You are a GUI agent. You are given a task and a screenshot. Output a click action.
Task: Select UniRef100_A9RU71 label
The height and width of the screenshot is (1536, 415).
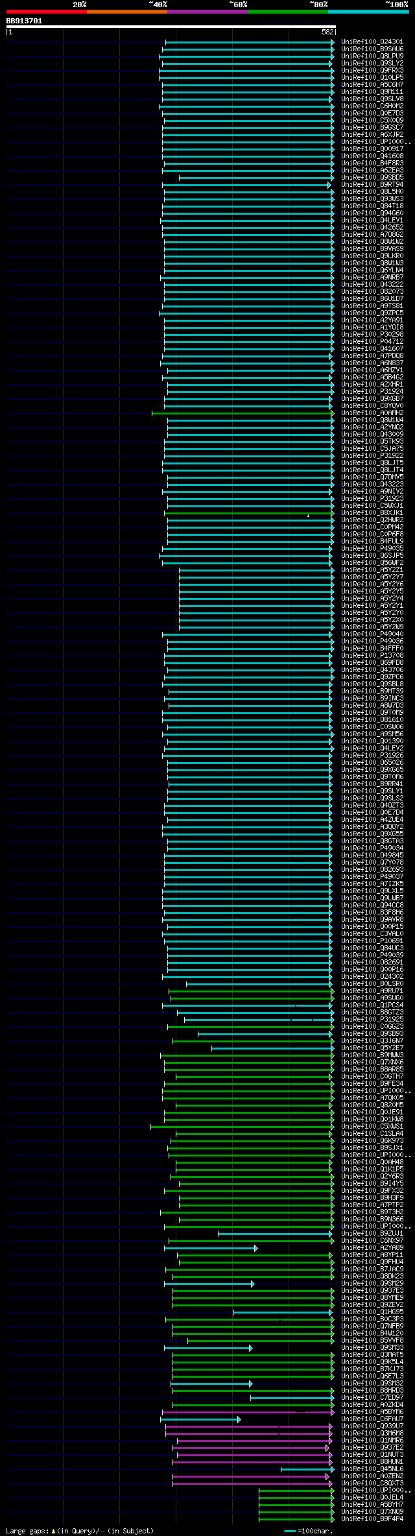coord(372,991)
